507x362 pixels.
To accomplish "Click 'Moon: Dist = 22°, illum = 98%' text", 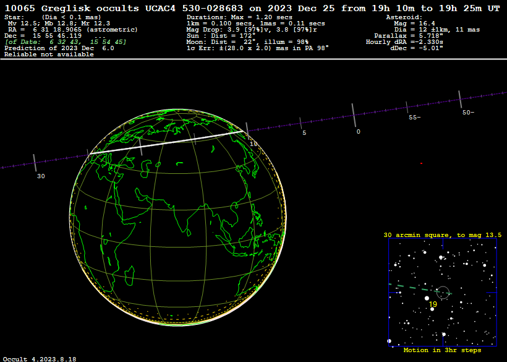I will point(247,42).
